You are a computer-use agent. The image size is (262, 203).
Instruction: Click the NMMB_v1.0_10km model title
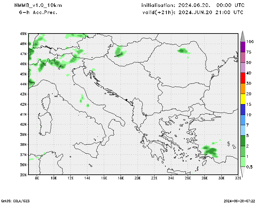pos(38,6)
